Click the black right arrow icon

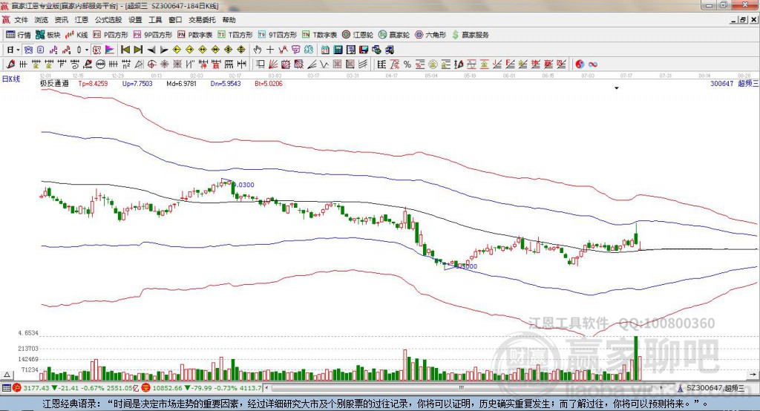tap(164, 50)
